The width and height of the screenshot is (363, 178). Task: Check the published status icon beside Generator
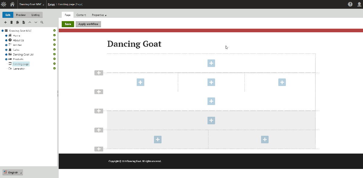[x=54, y=68]
